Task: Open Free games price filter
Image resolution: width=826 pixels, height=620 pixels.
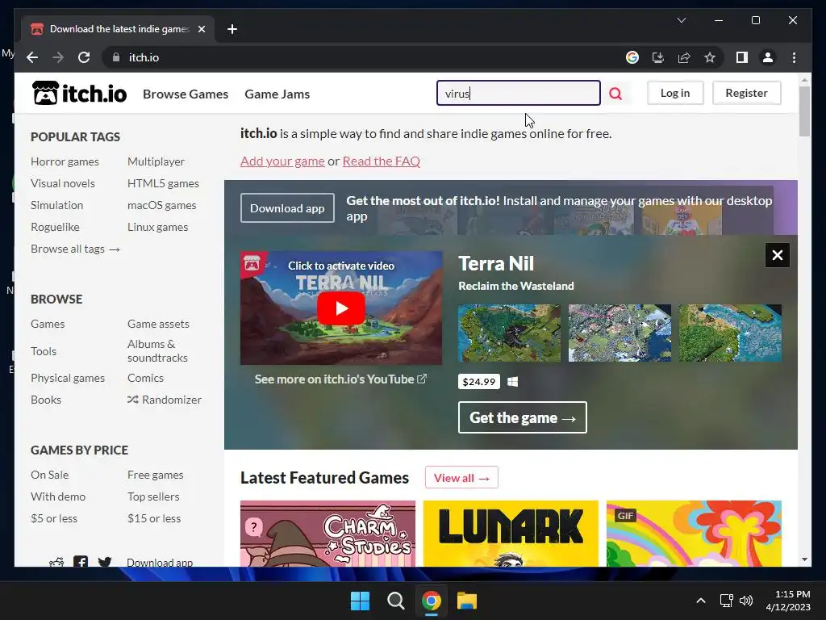Action: coord(156,475)
